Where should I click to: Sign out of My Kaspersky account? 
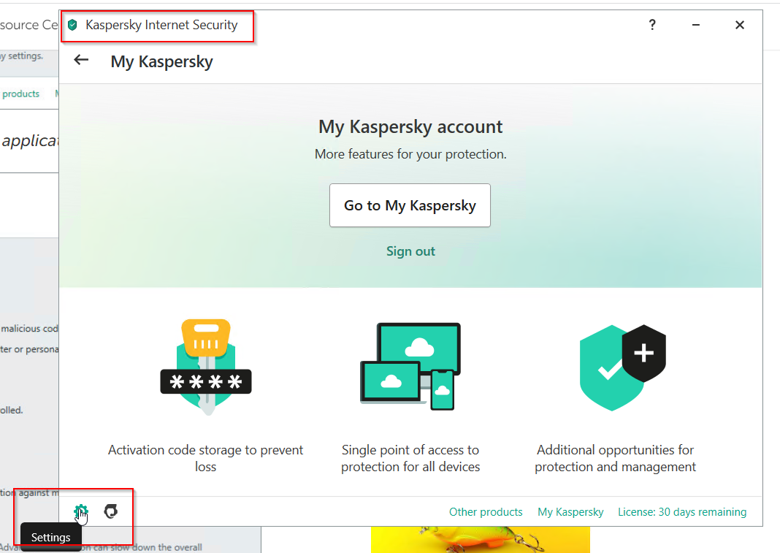(x=411, y=251)
